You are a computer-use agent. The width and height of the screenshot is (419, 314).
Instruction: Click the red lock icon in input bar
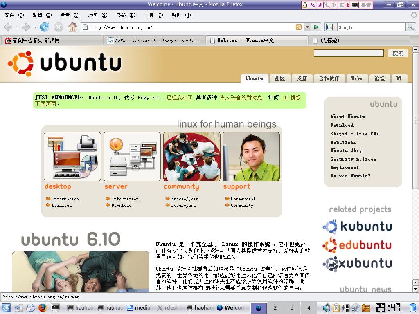(x=348, y=5)
